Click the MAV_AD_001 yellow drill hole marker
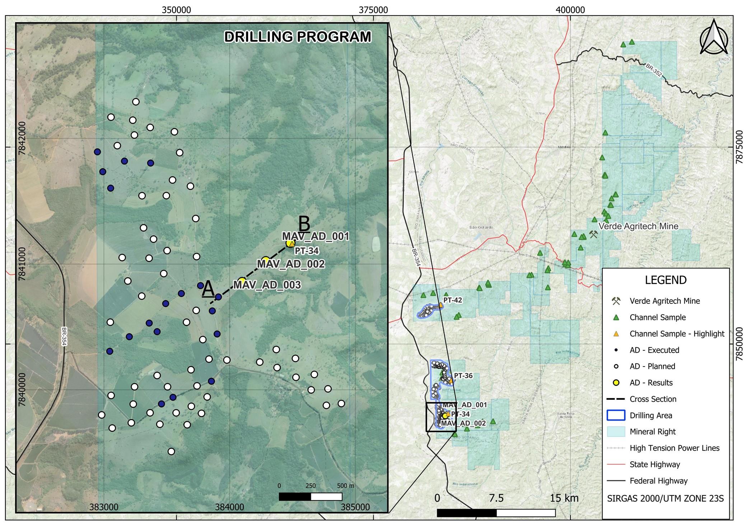The height and width of the screenshot is (528, 747). tap(290, 244)
